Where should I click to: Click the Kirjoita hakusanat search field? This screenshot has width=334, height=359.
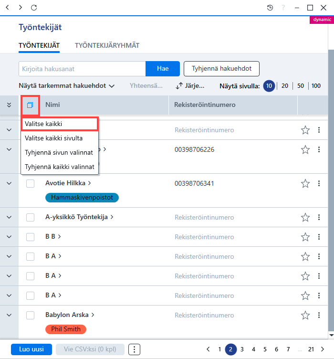pos(82,68)
